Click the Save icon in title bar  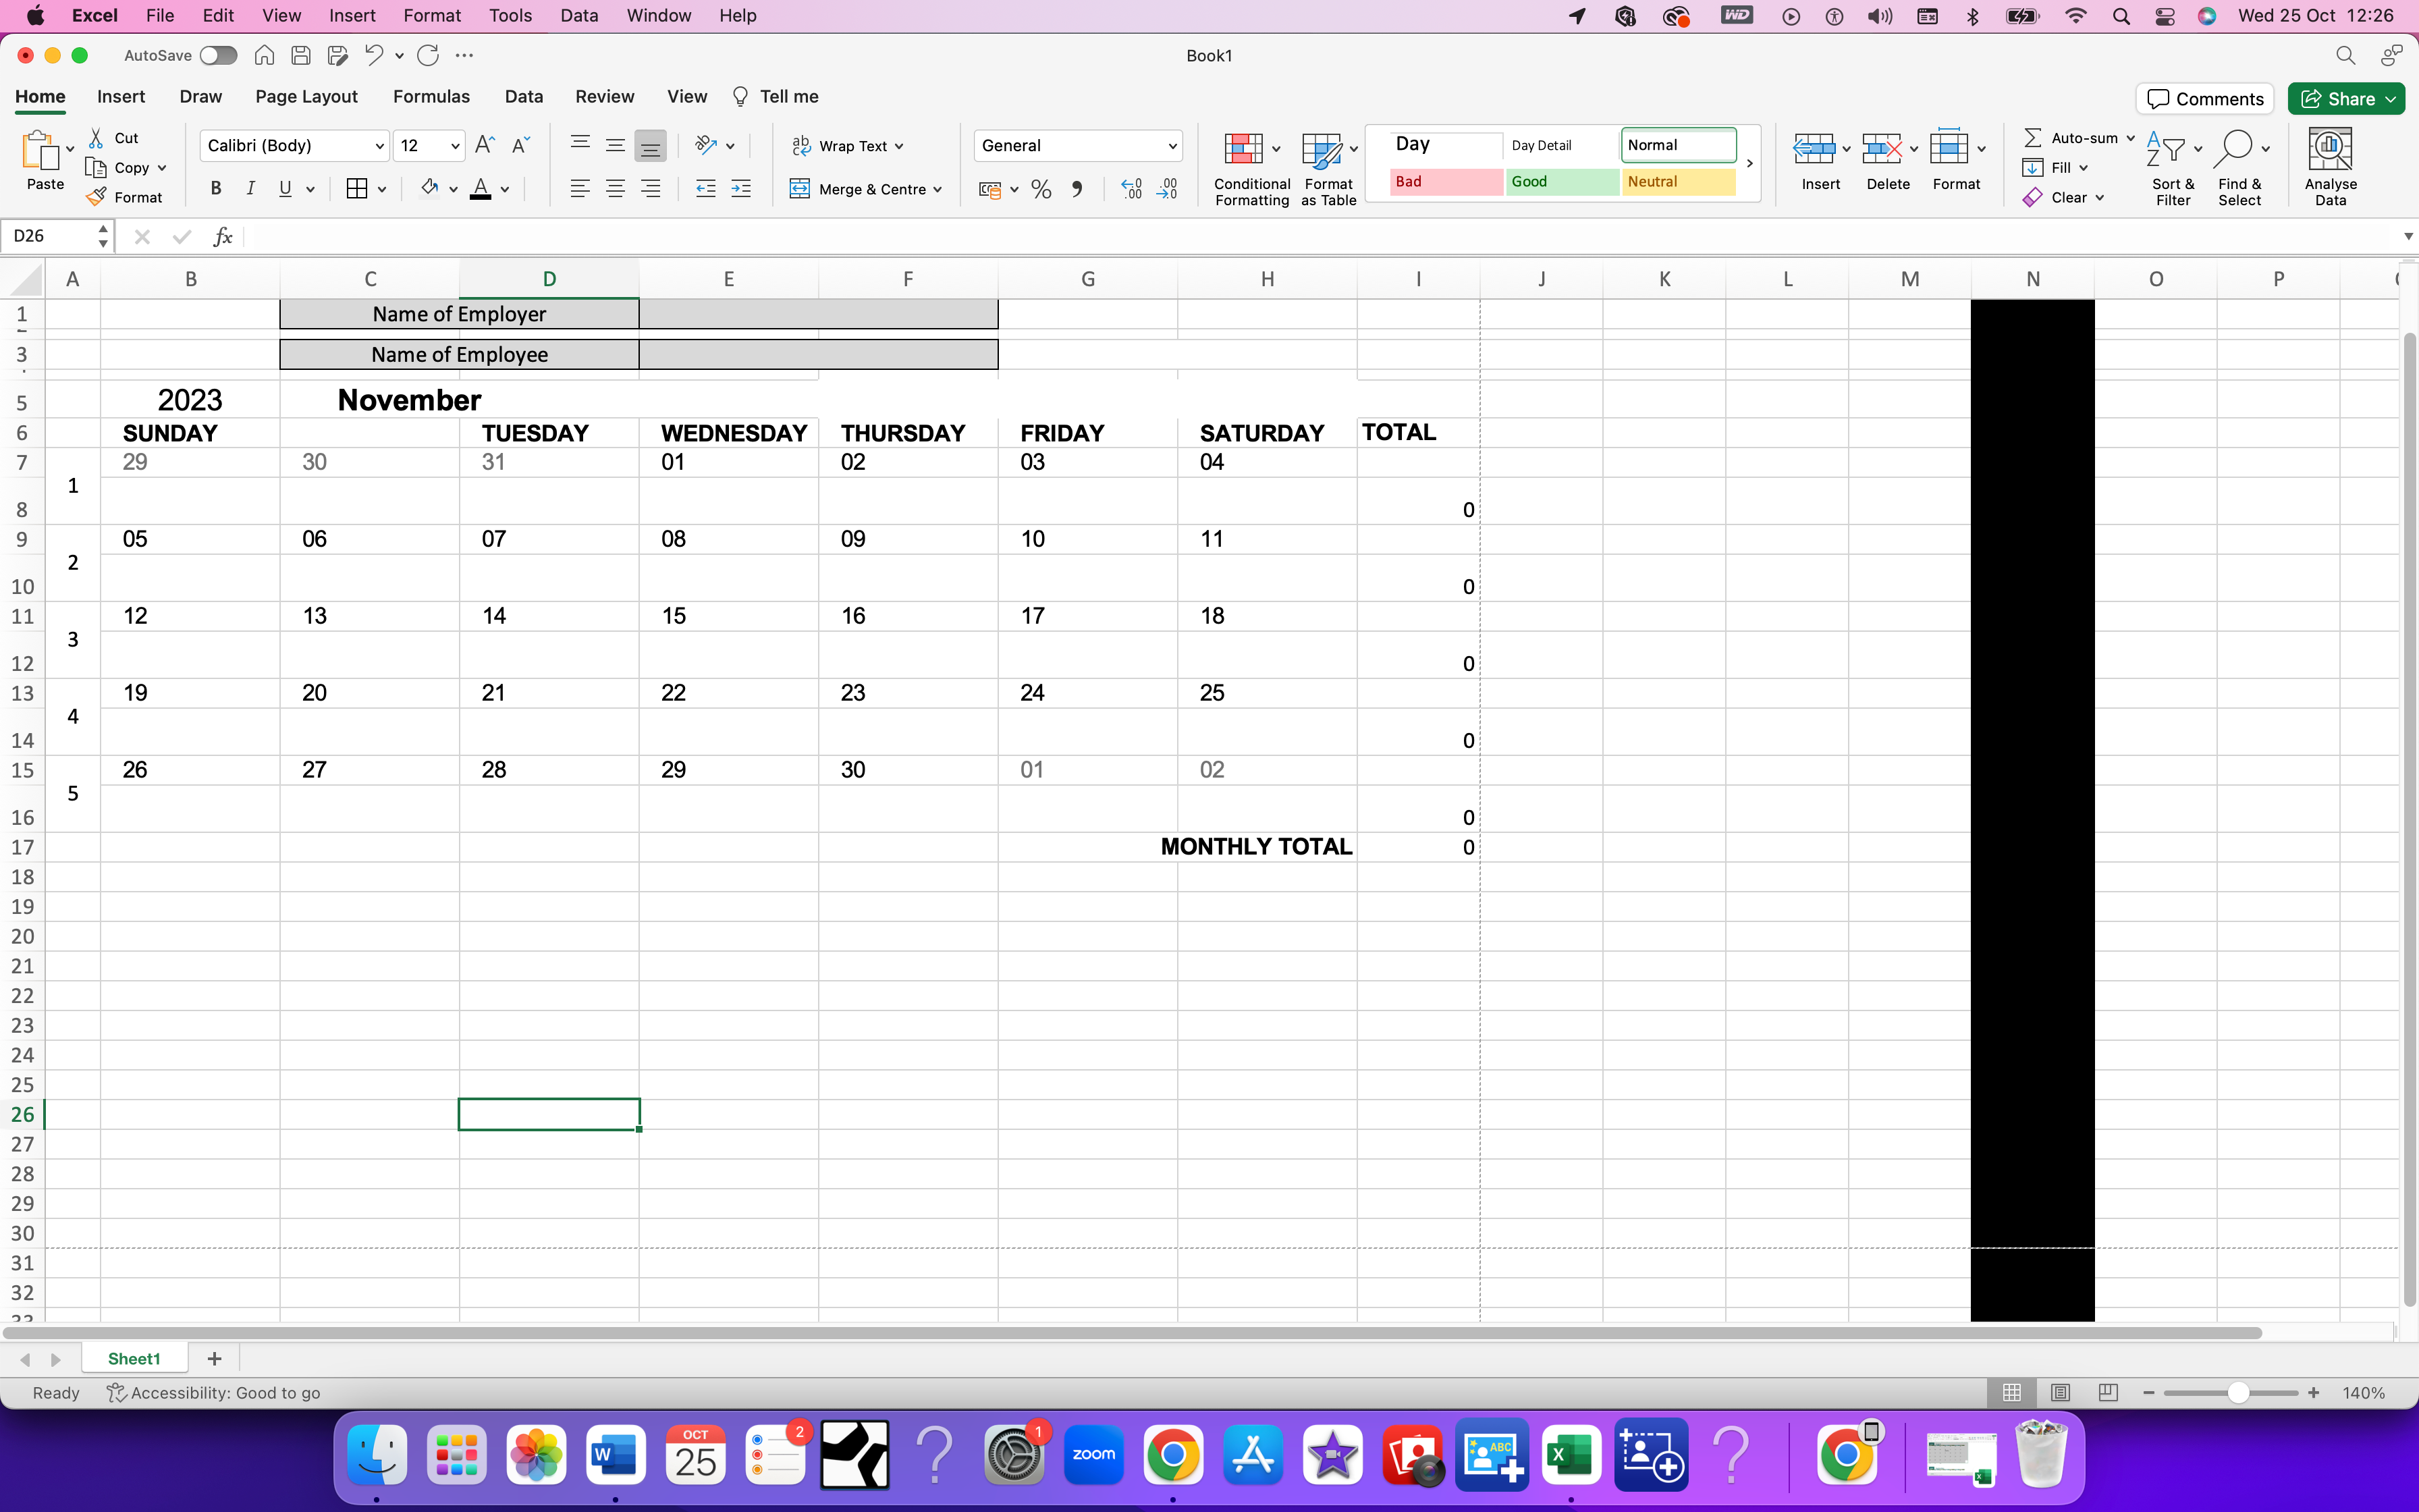[x=301, y=56]
